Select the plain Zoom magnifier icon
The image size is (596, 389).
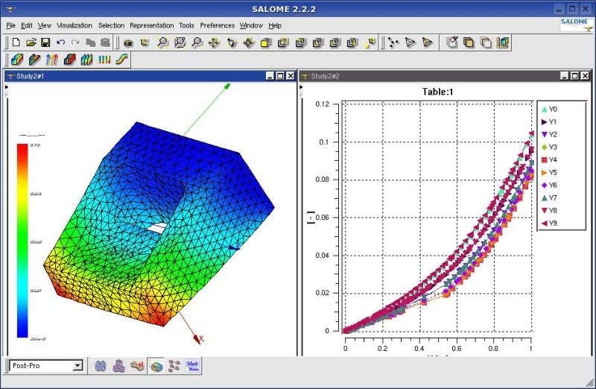[197, 42]
